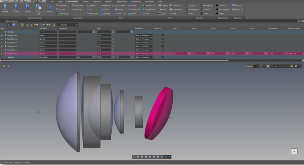304x165 pixels.
Task: Choose the Acylinder form
Action: (x=120, y=5)
